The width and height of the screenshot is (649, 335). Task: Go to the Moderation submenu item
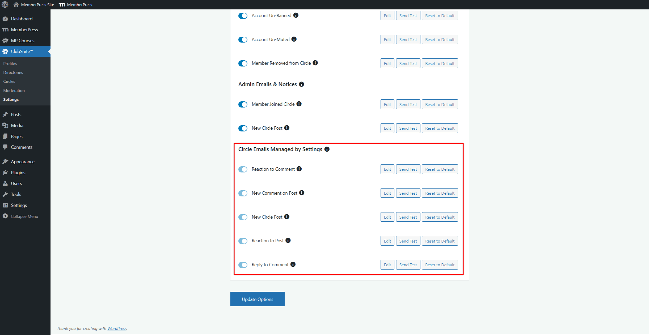[x=14, y=90]
